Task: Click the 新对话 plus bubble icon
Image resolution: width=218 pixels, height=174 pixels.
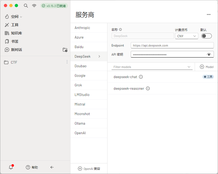Action: click(x=7, y=50)
